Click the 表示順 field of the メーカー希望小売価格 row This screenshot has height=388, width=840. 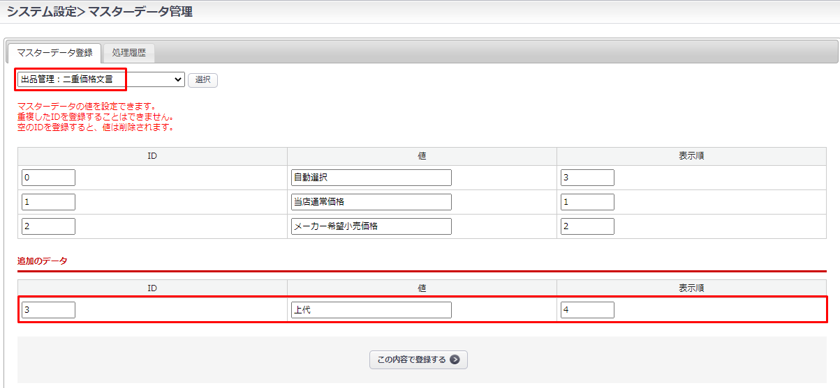(x=587, y=226)
